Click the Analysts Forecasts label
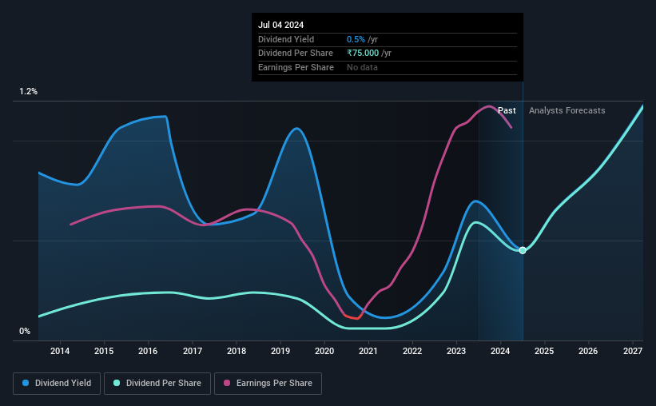This screenshot has width=656, height=406. pyautogui.click(x=567, y=110)
